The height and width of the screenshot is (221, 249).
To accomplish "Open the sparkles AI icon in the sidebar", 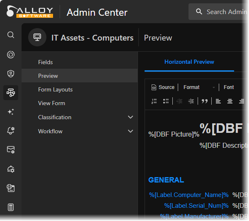I will [11, 112].
